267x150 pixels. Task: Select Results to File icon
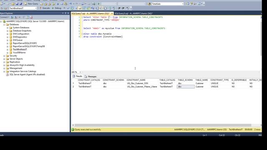point(105,8)
